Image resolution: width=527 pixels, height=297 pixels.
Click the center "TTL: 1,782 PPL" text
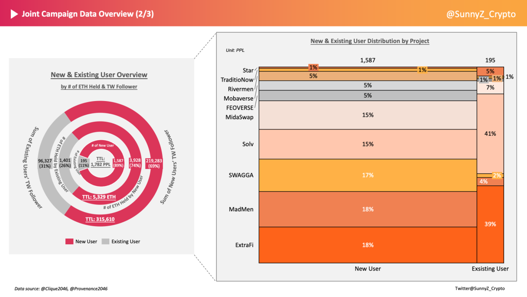tap(101, 162)
